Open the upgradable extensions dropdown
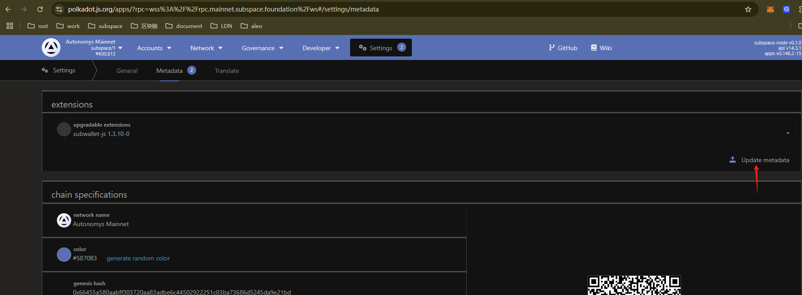 click(x=788, y=133)
